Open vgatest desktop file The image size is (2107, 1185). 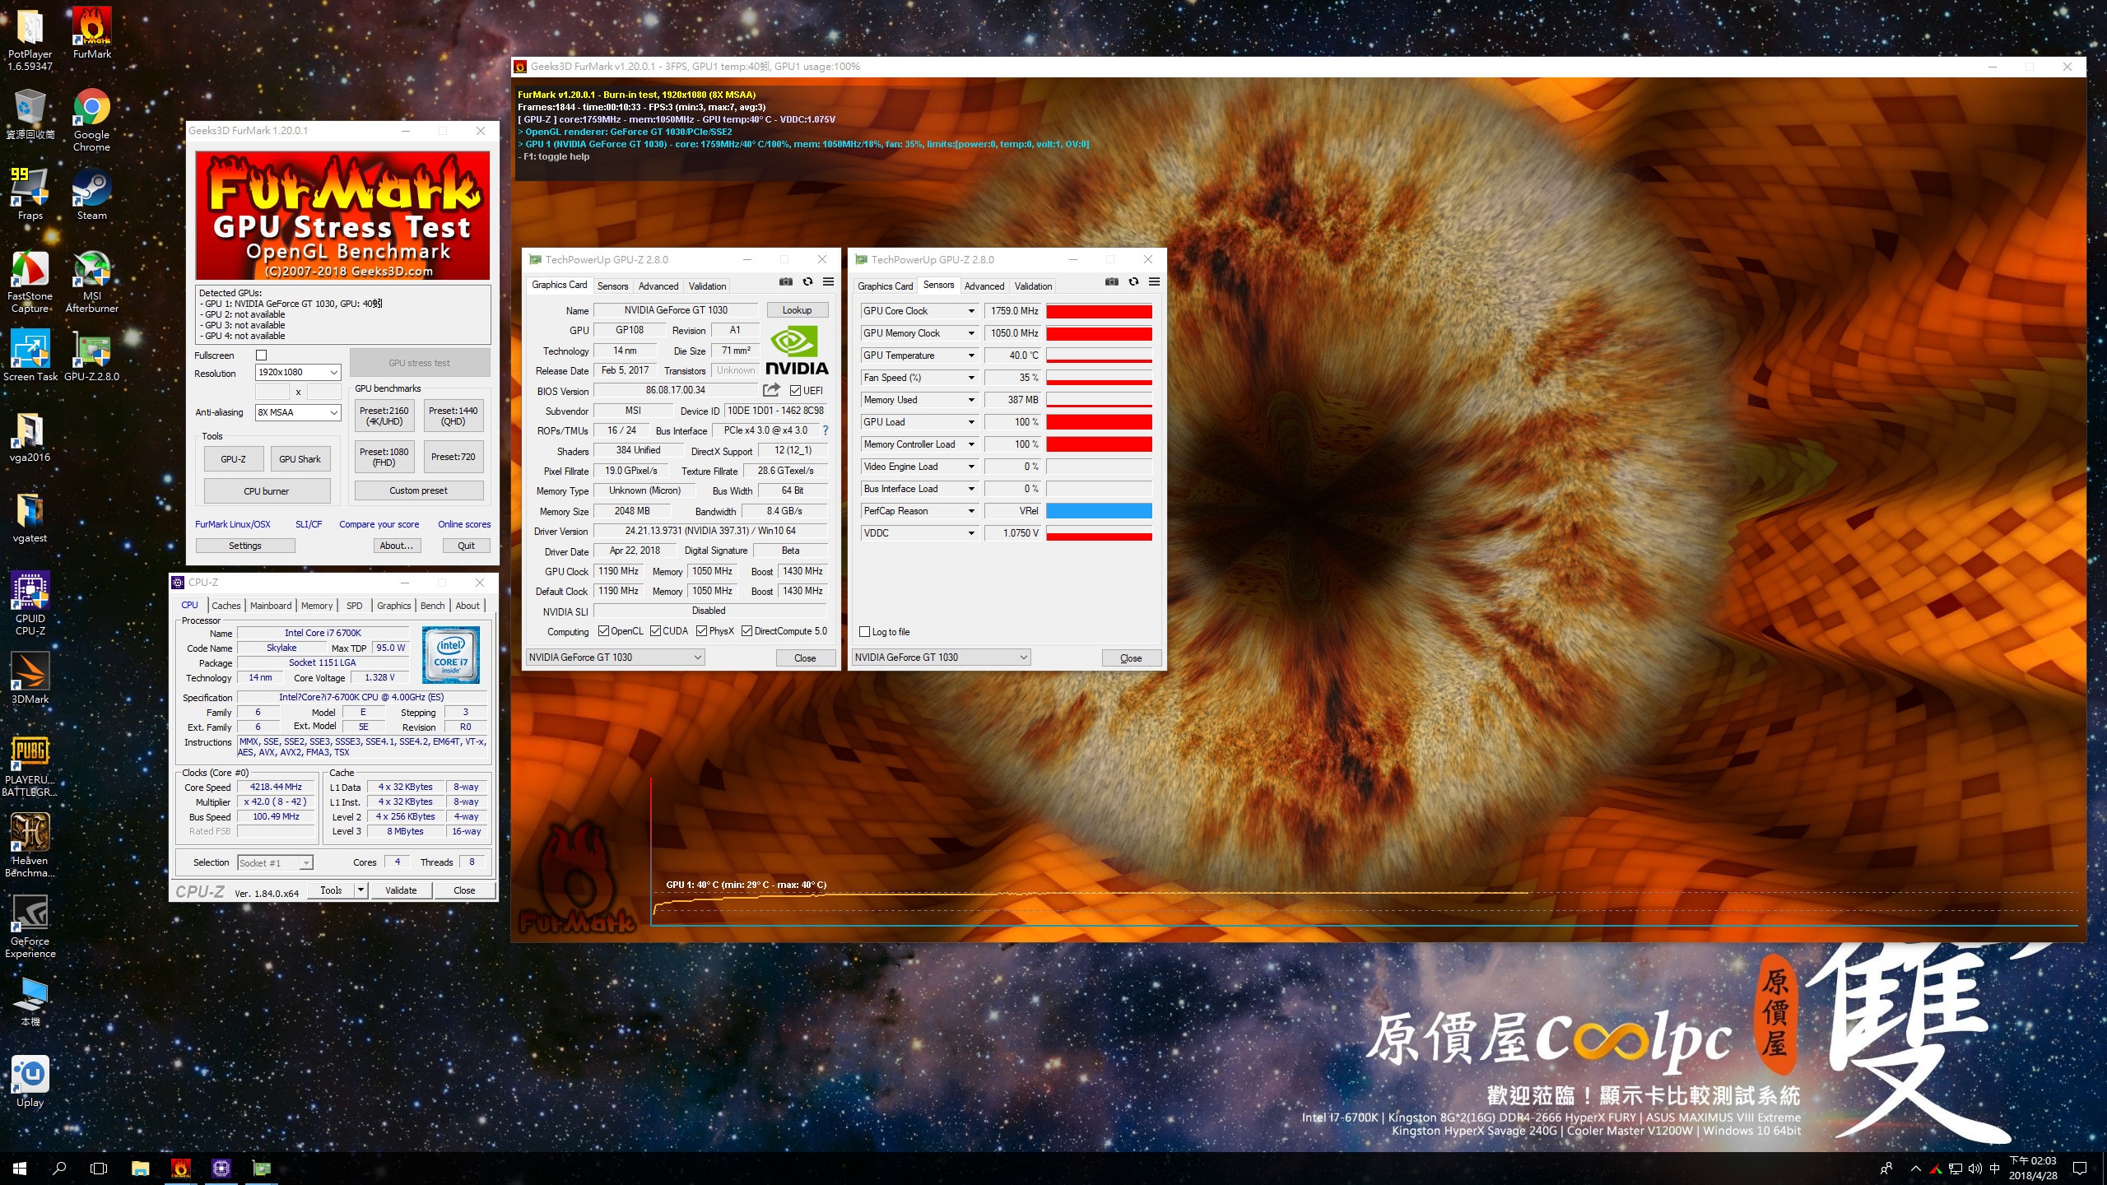tap(30, 518)
